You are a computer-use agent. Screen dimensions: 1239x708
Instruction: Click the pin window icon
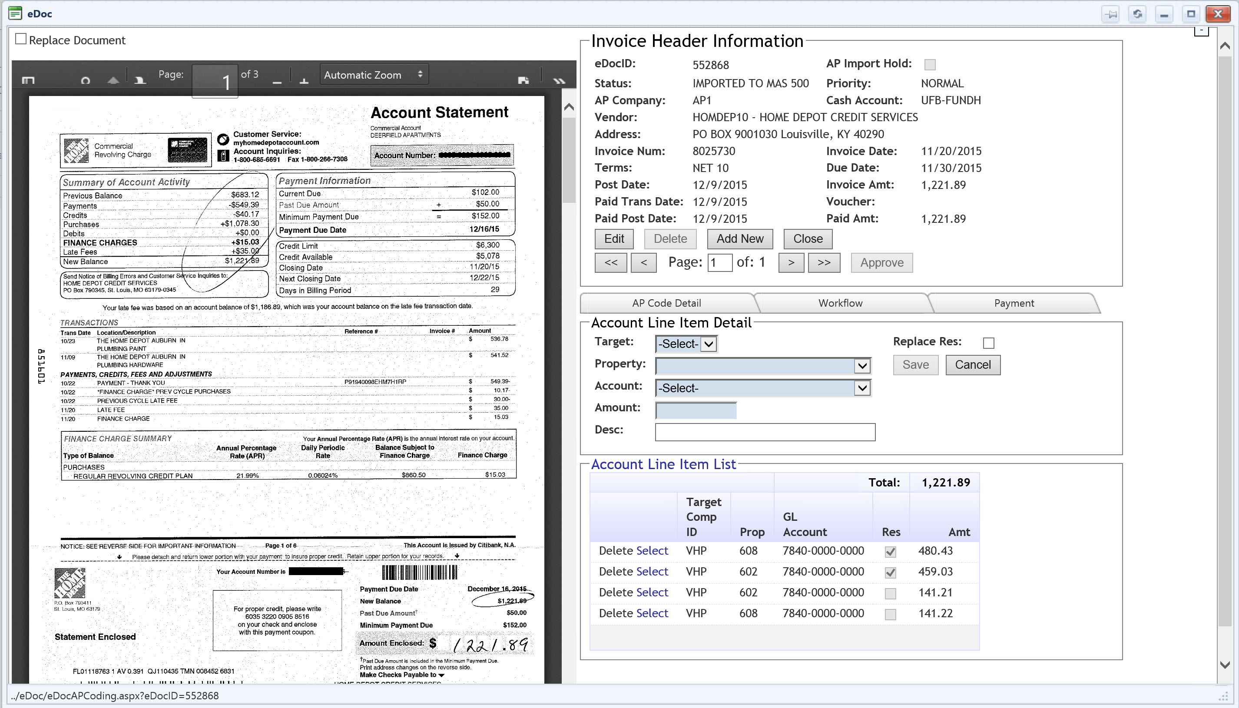coord(1112,14)
